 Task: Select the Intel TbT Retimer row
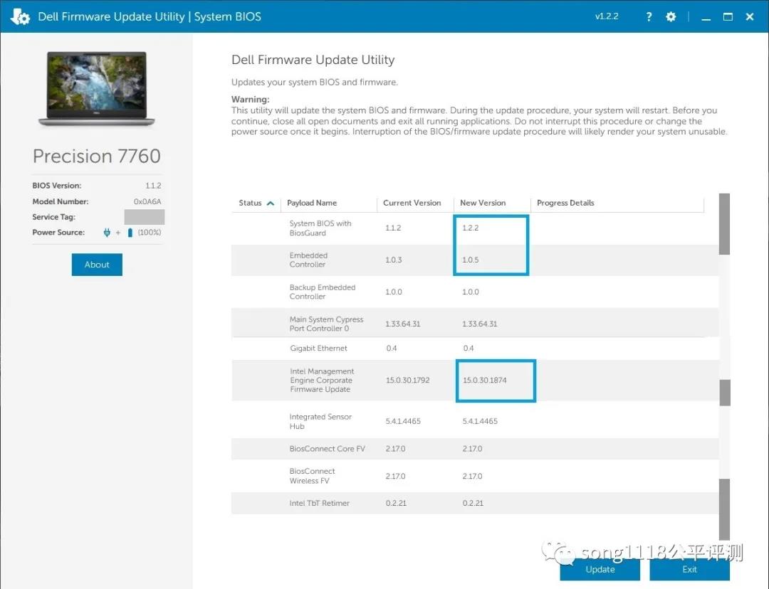[475, 503]
